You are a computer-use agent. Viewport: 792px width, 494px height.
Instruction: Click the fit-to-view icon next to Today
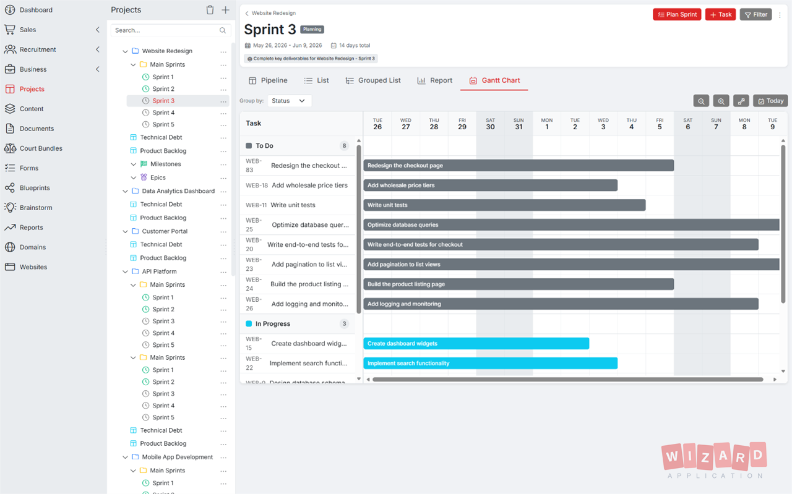[741, 101]
